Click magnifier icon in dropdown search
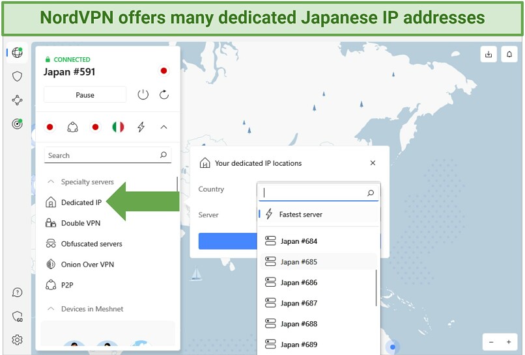525x355 pixels. click(371, 193)
